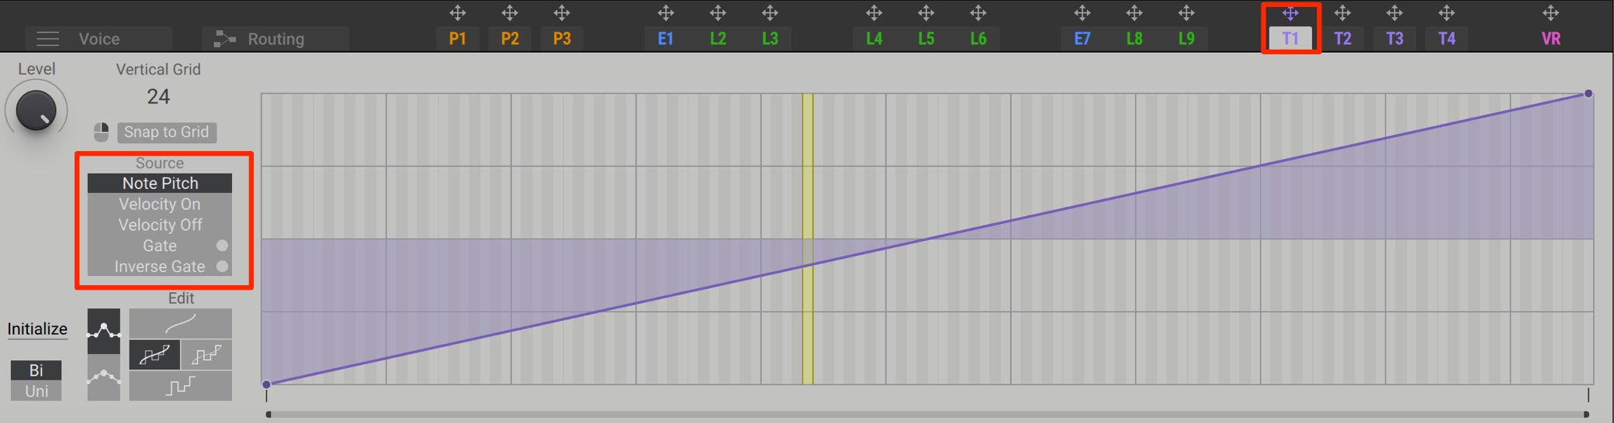
Task: Open the E1 tab
Action: pos(666,39)
